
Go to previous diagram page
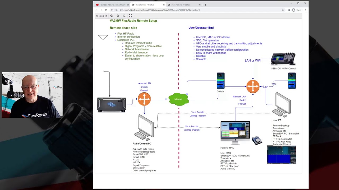97,16
